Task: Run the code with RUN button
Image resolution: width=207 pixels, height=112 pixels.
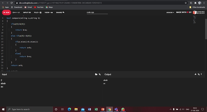Action: 7,13
